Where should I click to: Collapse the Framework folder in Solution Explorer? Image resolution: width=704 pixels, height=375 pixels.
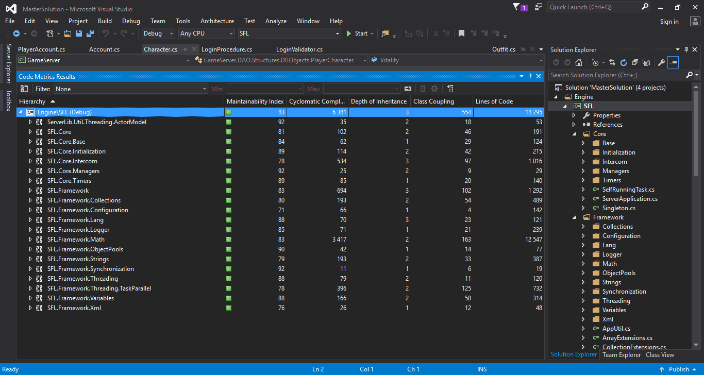(574, 217)
